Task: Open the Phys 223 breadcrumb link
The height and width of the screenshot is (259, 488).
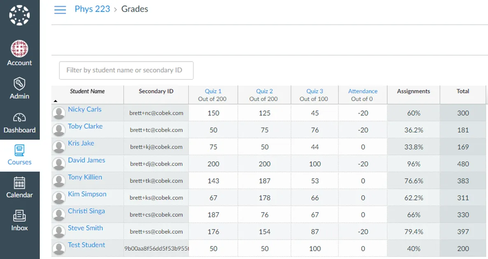Action: coord(93,9)
